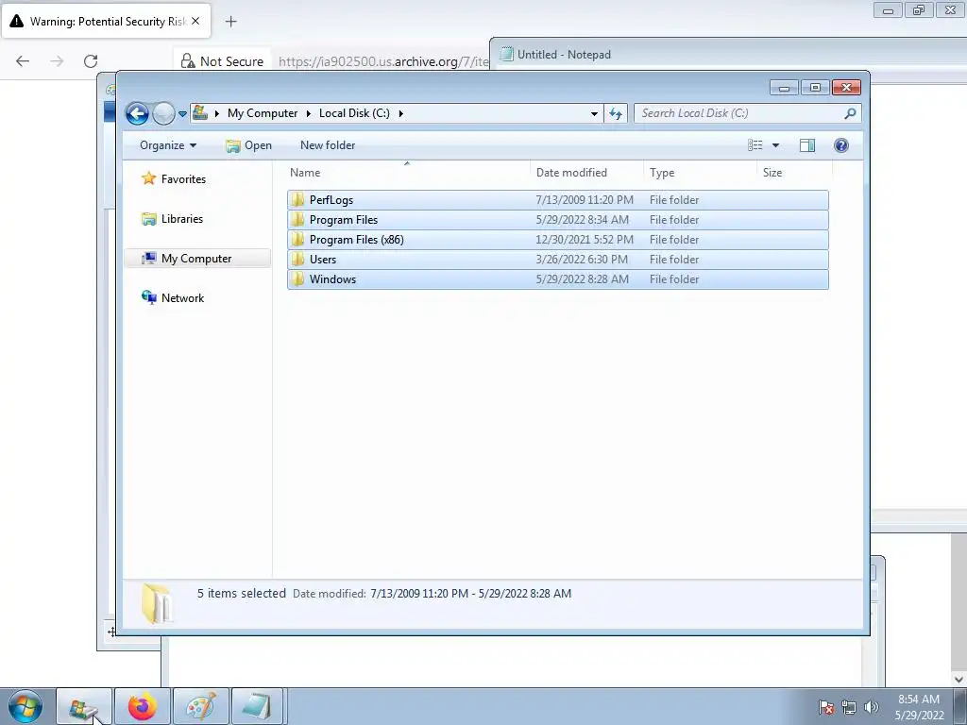967x725 pixels.
Task: Expand arrow after Local Disk (C:) breadcrumb
Action: pyautogui.click(x=400, y=113)
